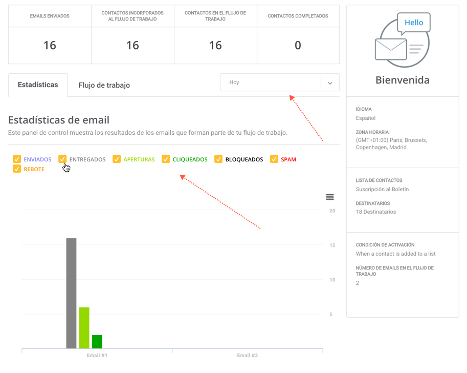Screen dimensions: 467x373
Task: Switch to the Estadísticas tab
Action: click(x=38, y=85)
